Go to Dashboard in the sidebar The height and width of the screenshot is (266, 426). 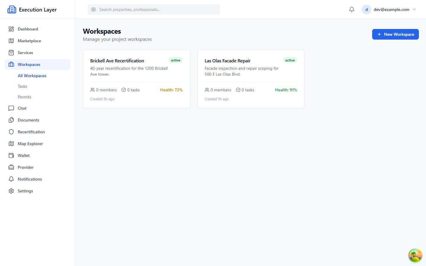click(x=38, y=29)
